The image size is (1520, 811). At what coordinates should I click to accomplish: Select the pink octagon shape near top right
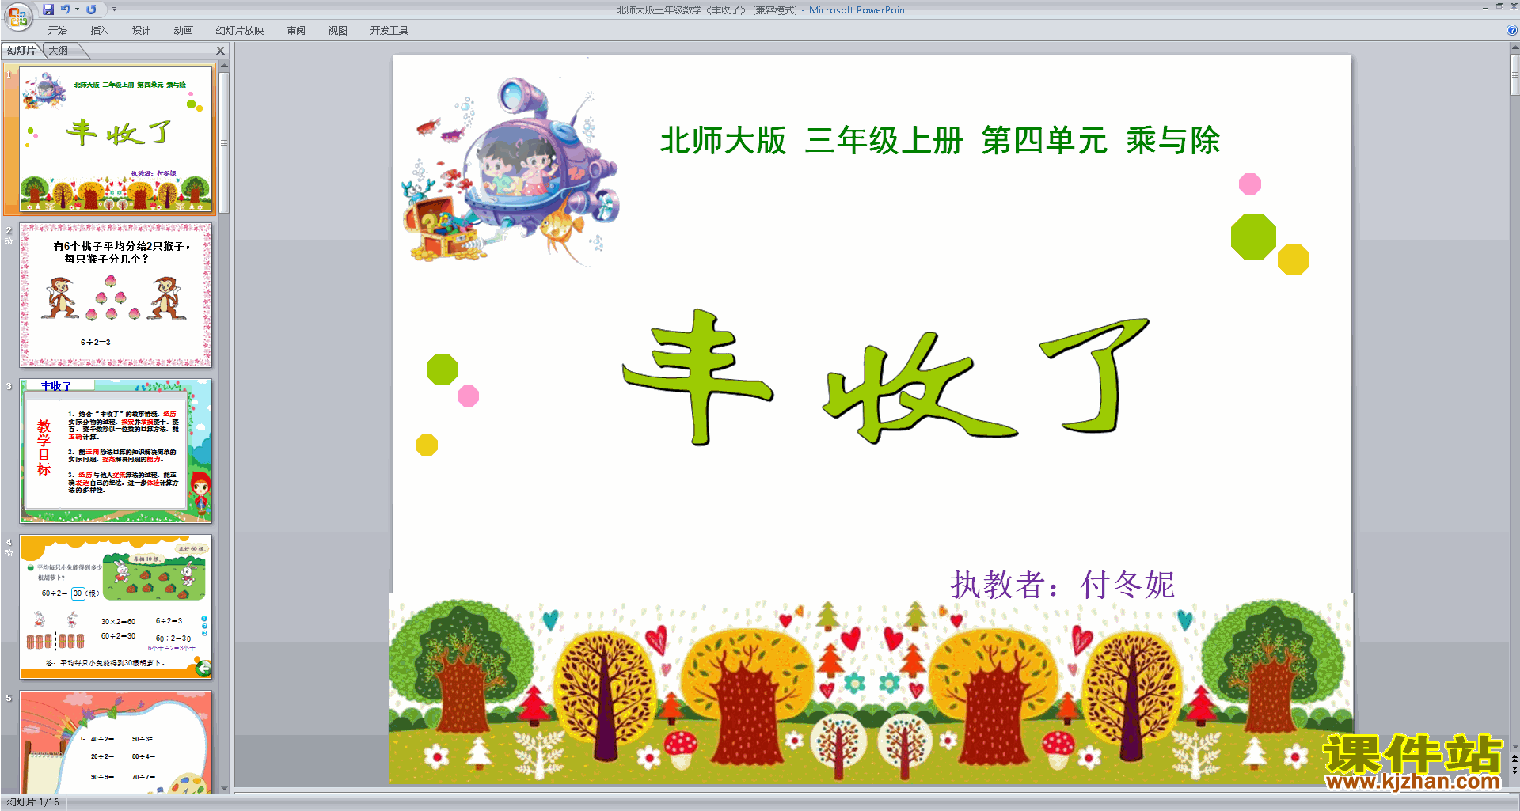1250,184
